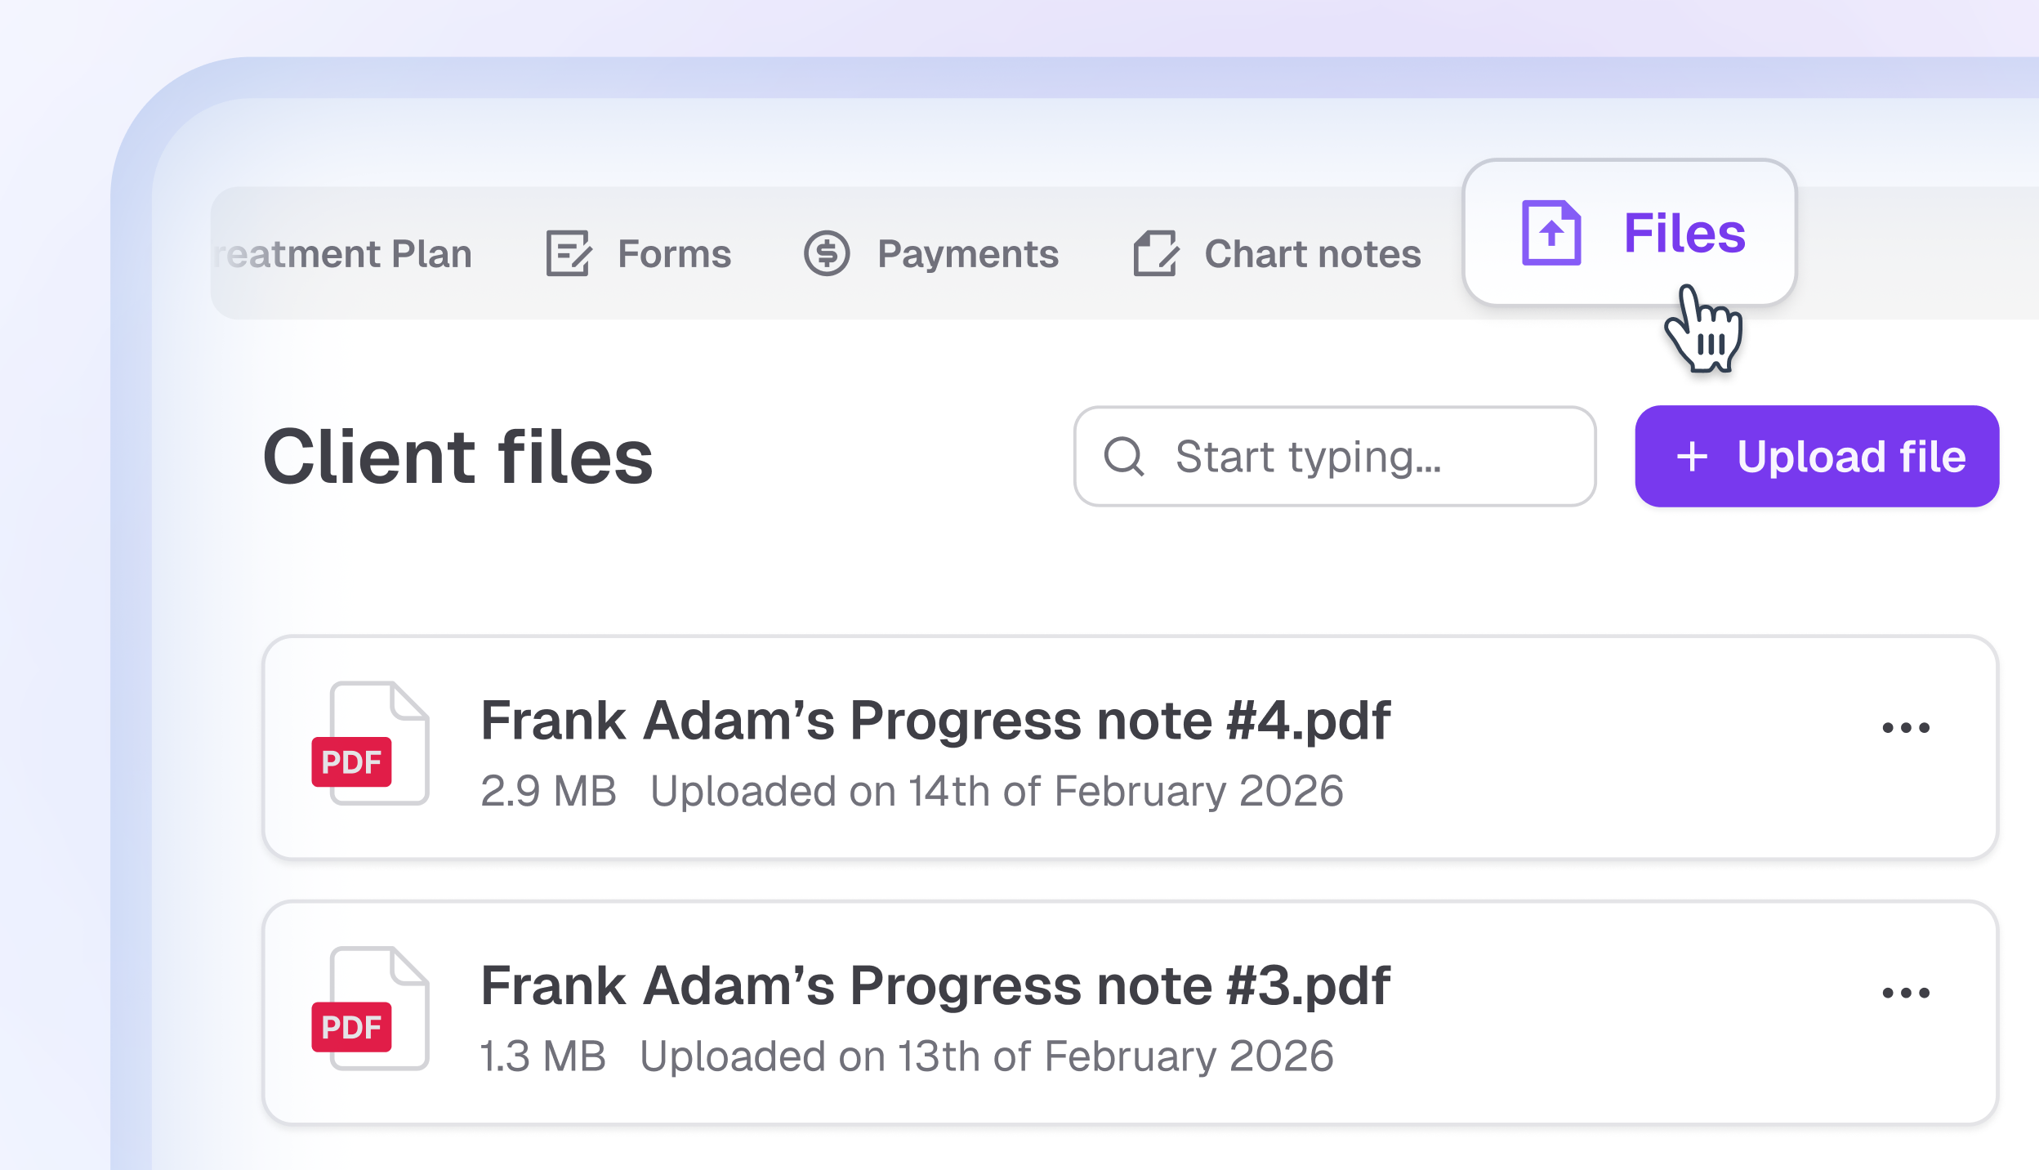Click PDF icon of Progress note #3

[370, 1009]
